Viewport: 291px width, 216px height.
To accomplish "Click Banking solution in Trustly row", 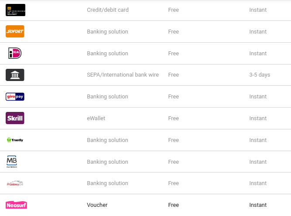I will (x=107, y=140).
